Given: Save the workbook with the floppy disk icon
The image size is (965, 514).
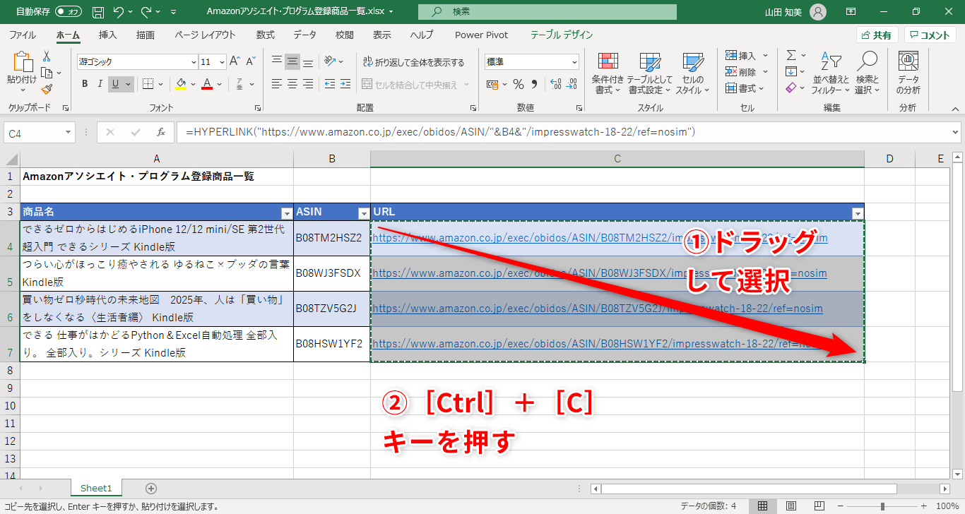Looking at the screenshot, I should point(98,12).
